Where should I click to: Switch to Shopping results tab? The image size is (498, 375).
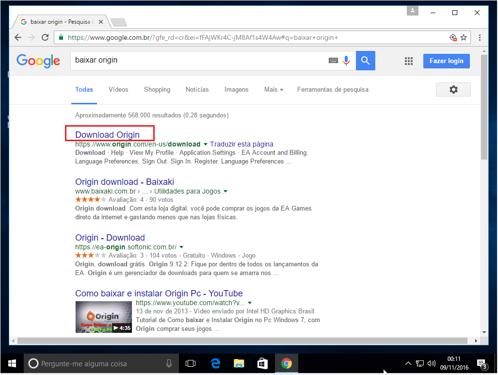(157, 90)
